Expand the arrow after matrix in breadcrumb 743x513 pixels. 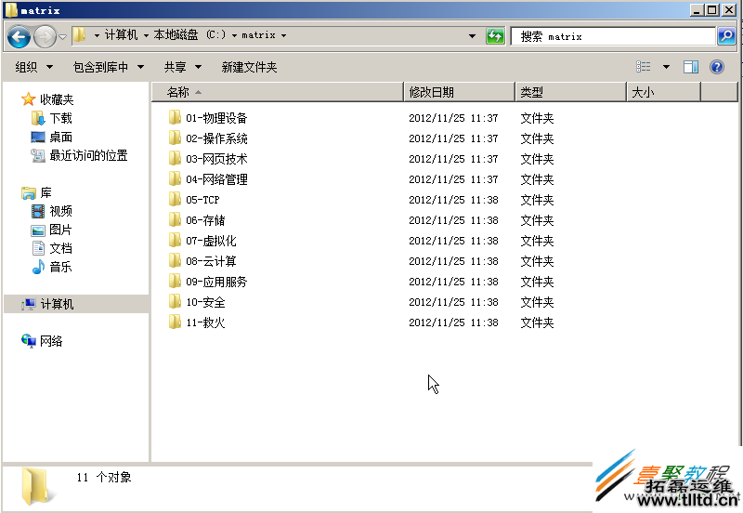[x=283, y=35]
